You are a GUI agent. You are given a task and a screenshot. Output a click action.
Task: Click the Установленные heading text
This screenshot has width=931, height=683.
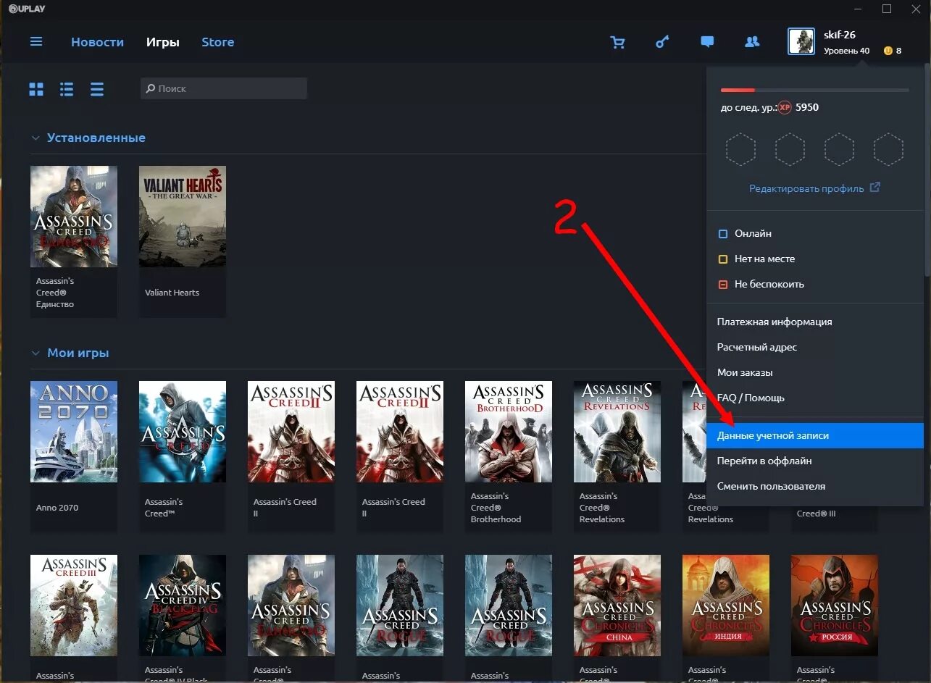pos(96,138)
